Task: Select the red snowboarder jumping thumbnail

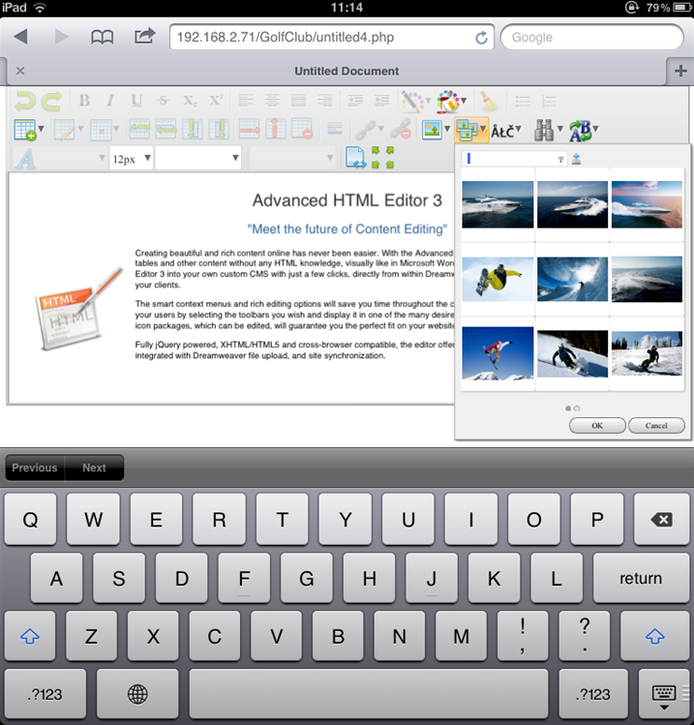Action: 498,353
